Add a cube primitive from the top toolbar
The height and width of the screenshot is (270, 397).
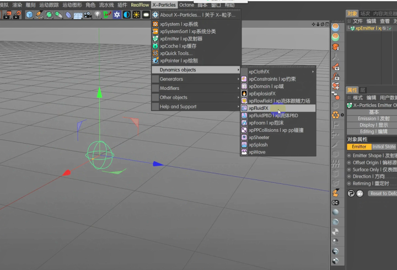[x=29, y=15]
